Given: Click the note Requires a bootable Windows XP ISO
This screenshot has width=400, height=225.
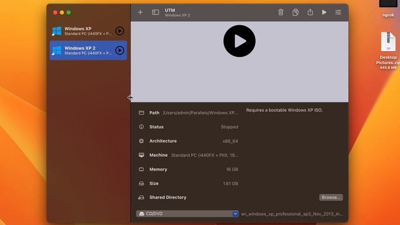Looking at the screenshot, I should click(284, 110).
